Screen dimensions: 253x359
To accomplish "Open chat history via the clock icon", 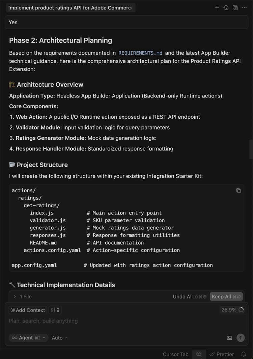I will coord(226,7).
